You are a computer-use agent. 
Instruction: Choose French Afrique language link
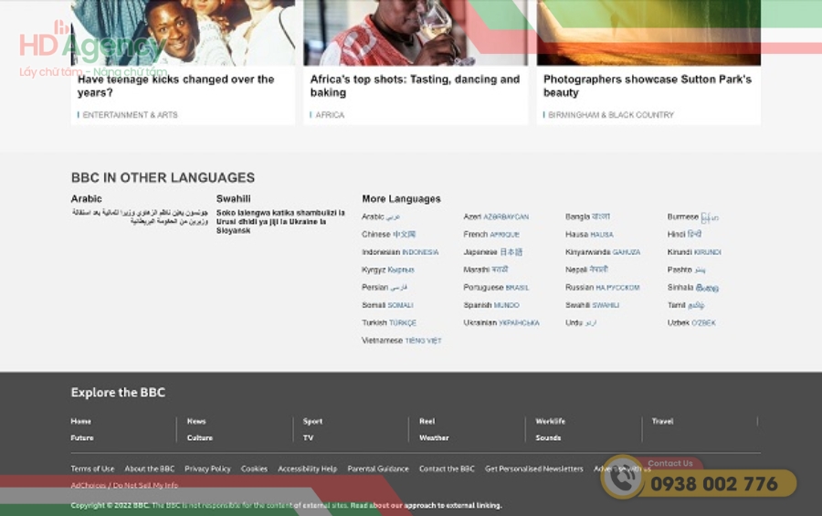[x=491, y=235]
